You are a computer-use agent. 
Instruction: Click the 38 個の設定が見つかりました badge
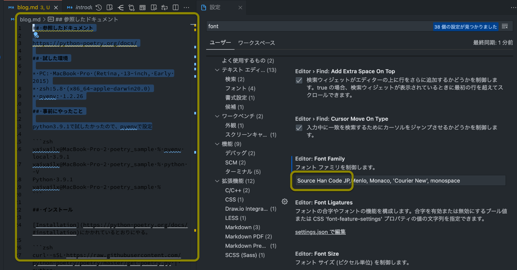[466, 27]
